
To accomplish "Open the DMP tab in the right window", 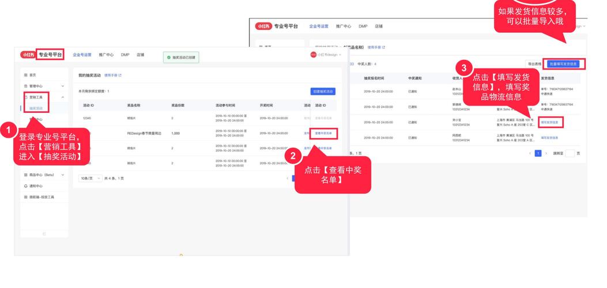I will pyautogui.click(x=363, y=26).
